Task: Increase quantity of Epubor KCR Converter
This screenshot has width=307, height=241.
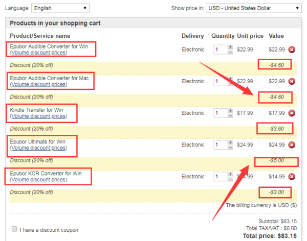Action: [230, 174]
